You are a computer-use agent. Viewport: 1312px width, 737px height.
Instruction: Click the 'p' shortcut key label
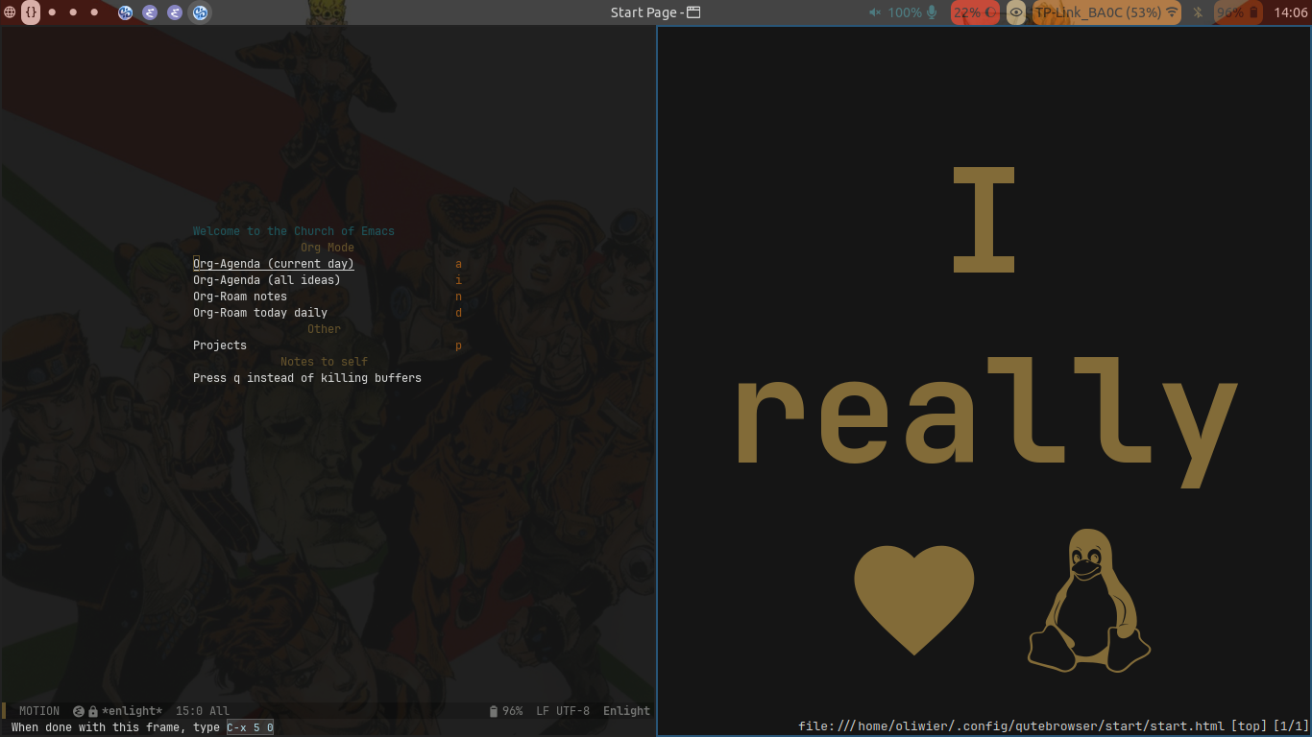[x=458, y=345]
